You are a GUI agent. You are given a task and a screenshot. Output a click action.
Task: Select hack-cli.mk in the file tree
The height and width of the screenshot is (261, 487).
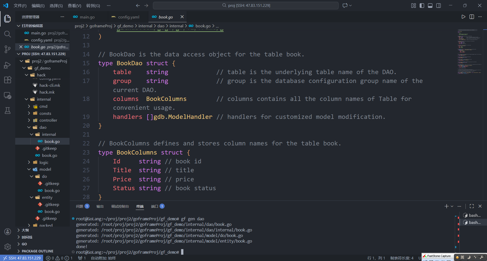coord(50,85)
